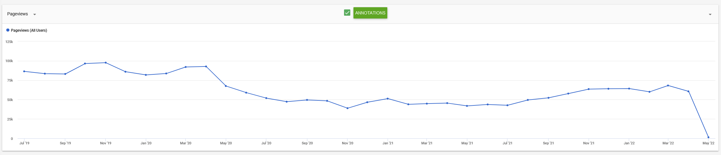This screenshot has height=155, width=721.
Task: Select the Jul '20 data point
Action: (x=266, y=98)
